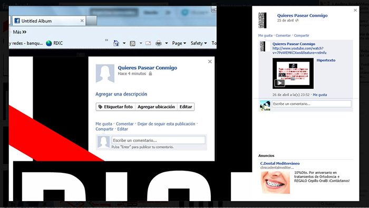Open a new blank browser tab

91,21
